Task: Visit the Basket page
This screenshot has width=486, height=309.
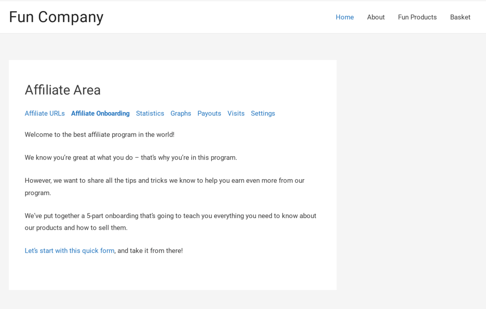Action: [460, 17]
